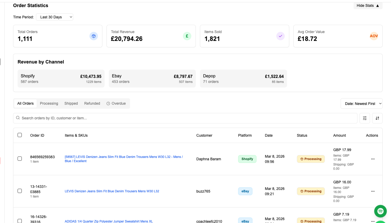Click the Items & SKUs column header
The width and height of the screenshot is (391, 223).
pyautogui.click(x=76, y=135)
